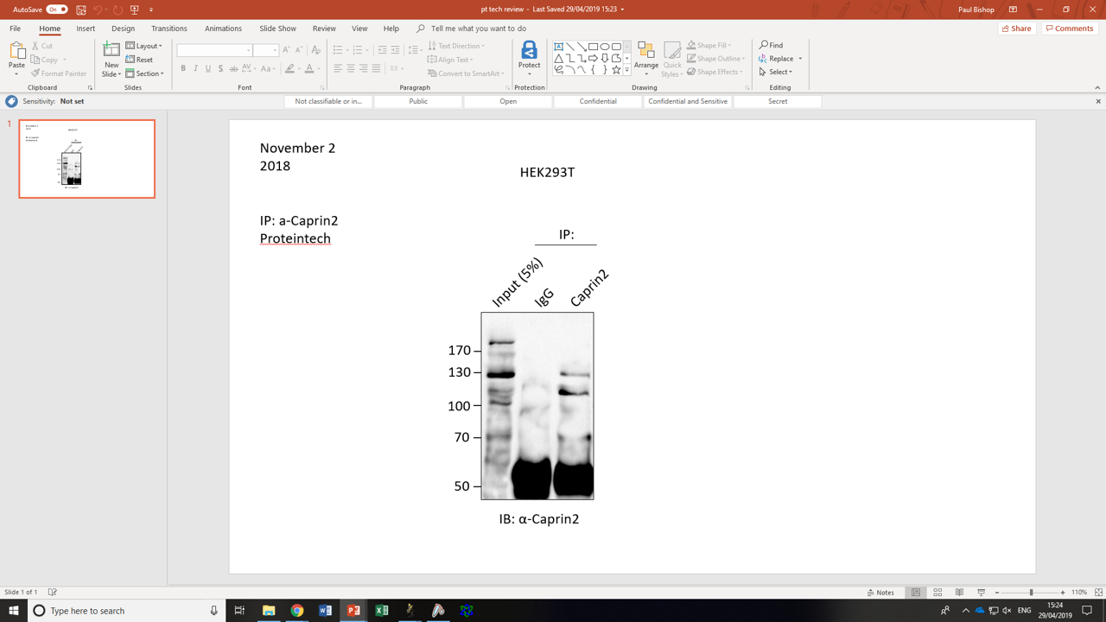
Task: Toggle Italic formatting
Action: tap(195, 68)
